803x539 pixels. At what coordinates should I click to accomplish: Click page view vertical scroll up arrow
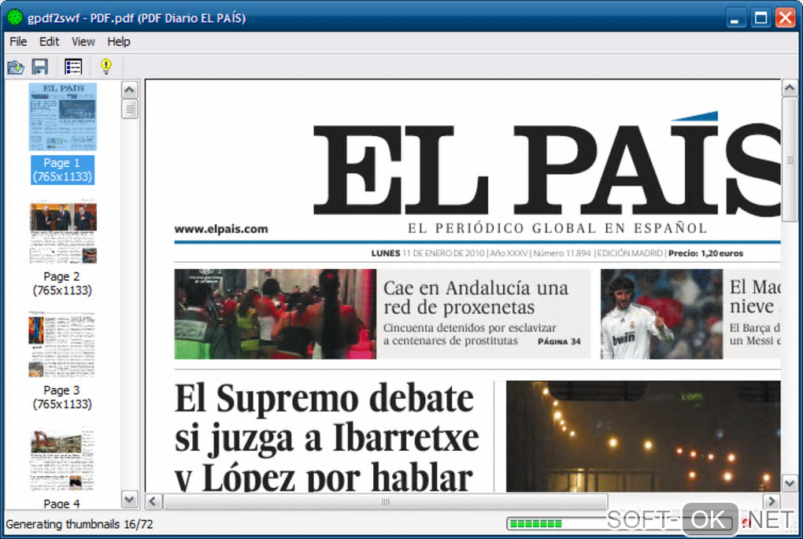point(790,89)
